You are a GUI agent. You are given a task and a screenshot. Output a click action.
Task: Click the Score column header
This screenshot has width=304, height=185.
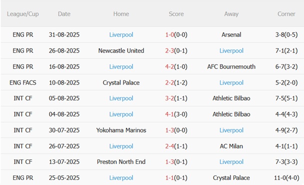coord(176,14)
